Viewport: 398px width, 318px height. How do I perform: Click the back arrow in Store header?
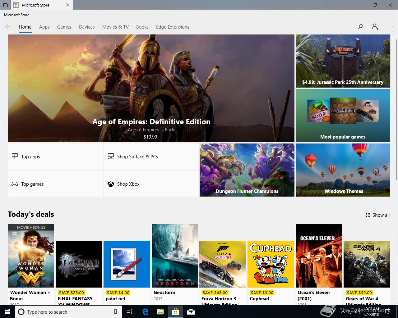[8, 27]
